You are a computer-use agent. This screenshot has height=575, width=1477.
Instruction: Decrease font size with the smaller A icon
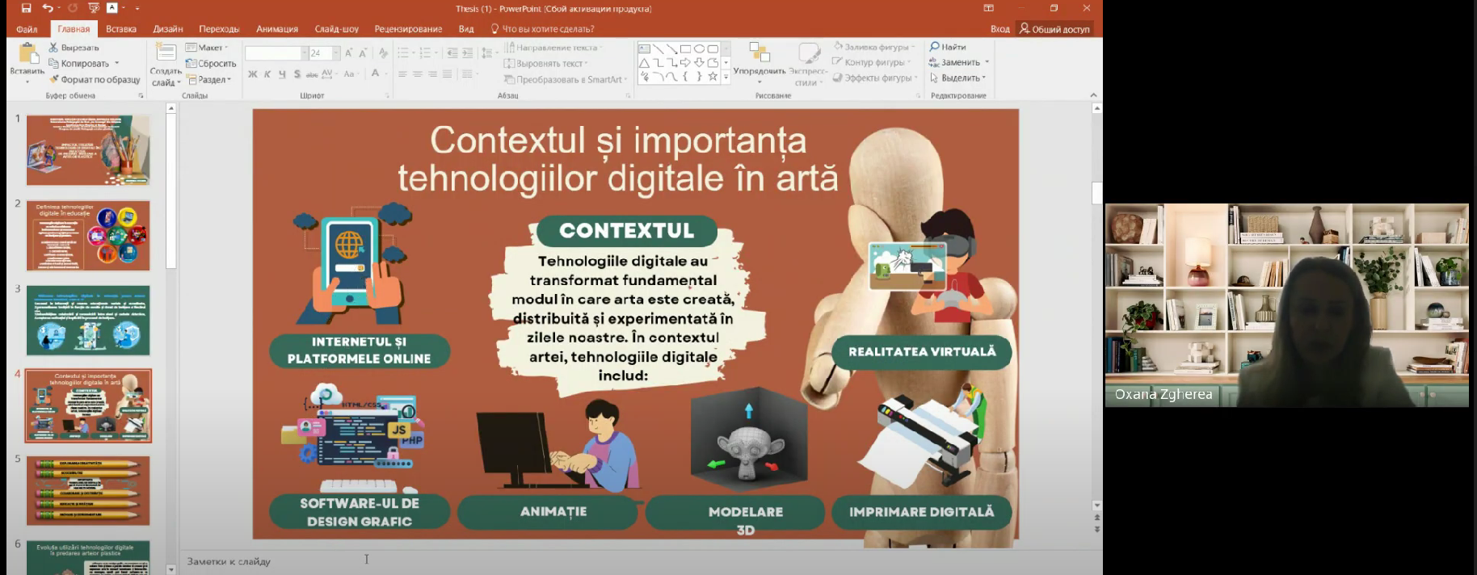(x=363, y=53)
